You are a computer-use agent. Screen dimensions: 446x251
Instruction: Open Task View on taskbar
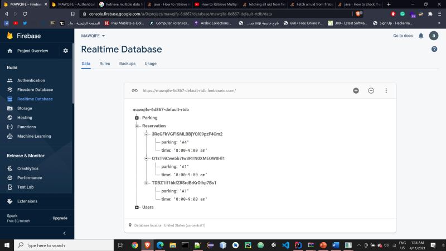pyautogui.click(x=120, y=245)
